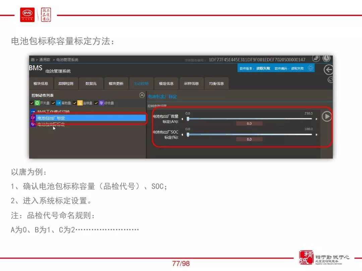Click 通用款 in the breadcrumb
This screenshot has width=362, height=271.
45,60
